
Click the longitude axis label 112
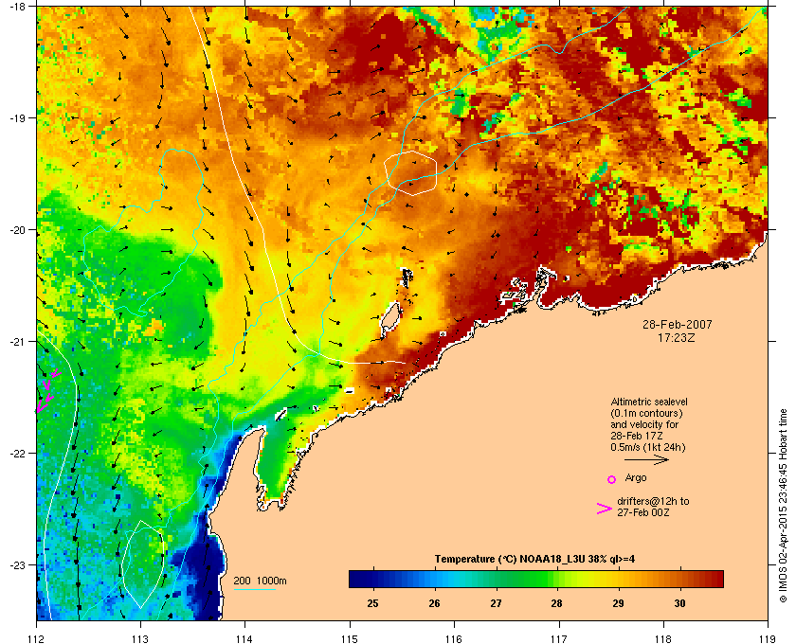(37, 638)
